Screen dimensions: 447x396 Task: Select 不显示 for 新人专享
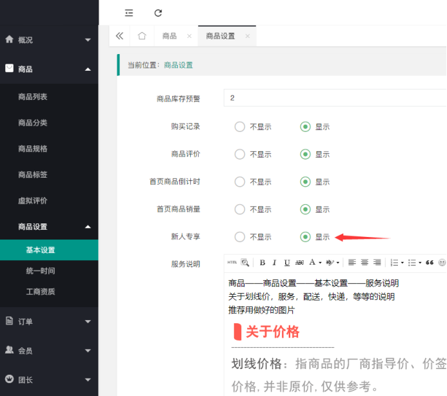pyautogui.click(x=240, y=237)
